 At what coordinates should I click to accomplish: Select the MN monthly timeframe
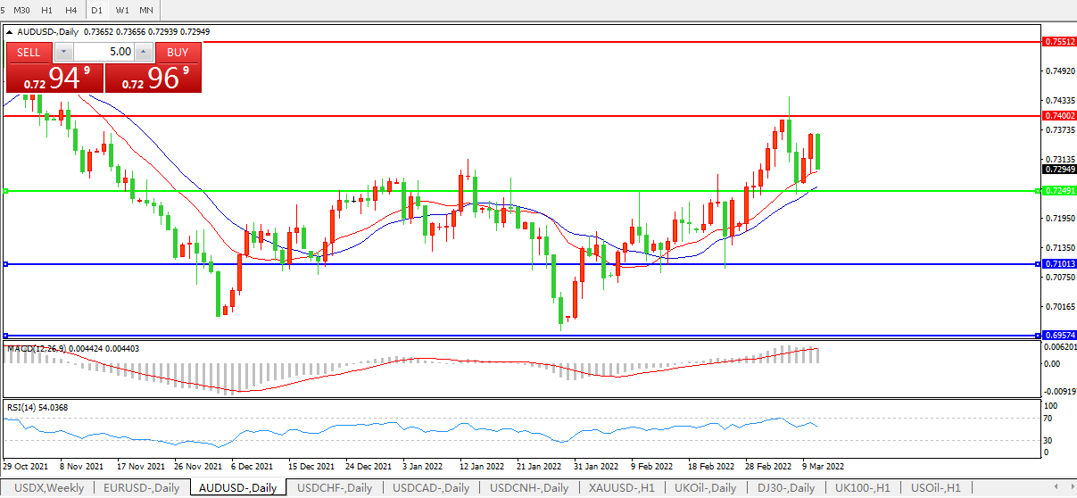pos(146,10)
